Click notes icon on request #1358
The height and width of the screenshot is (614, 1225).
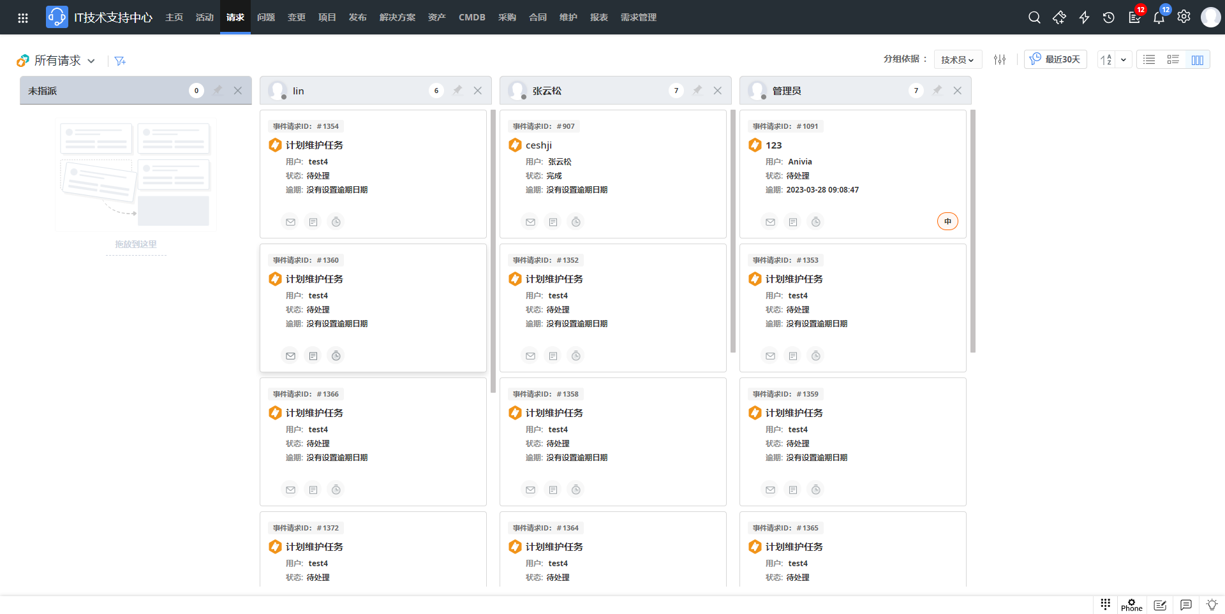553,490
